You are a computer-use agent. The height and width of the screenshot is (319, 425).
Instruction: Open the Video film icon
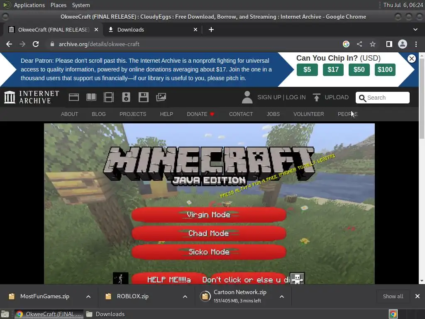[108, 97]
